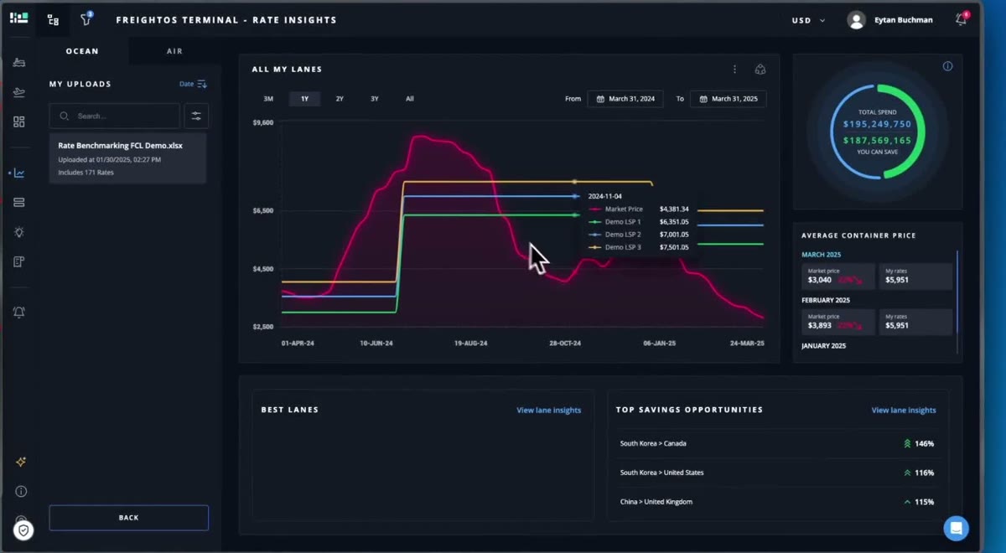Select China > United Kingdom row
The width and height of the screenshot is (1006, 553).
point(777,502)
